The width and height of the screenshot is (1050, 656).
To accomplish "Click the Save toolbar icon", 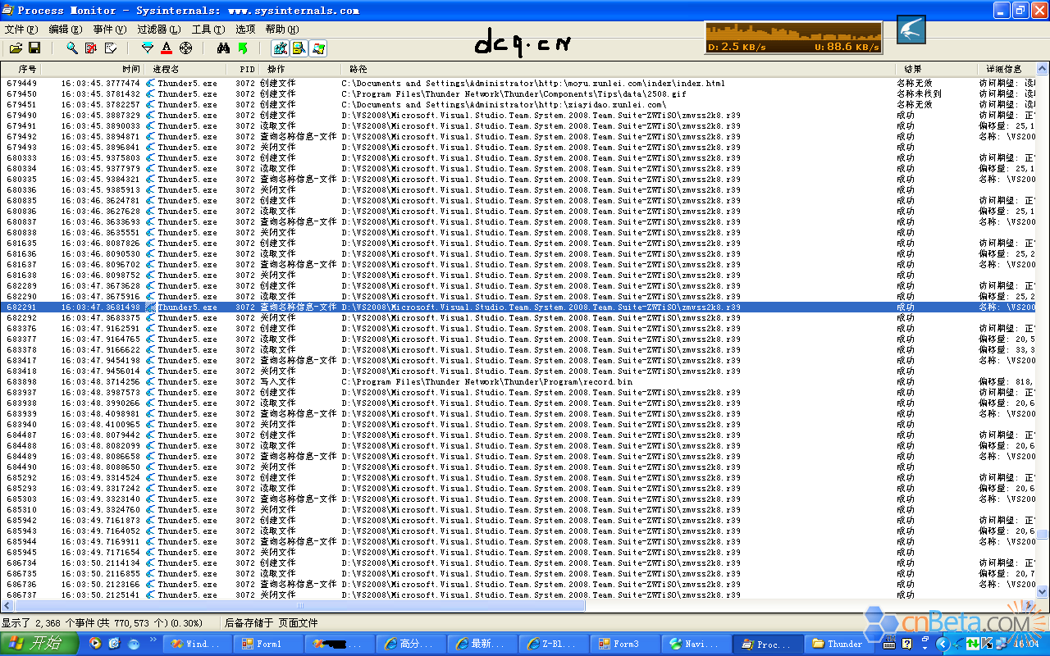I will 34,48.
